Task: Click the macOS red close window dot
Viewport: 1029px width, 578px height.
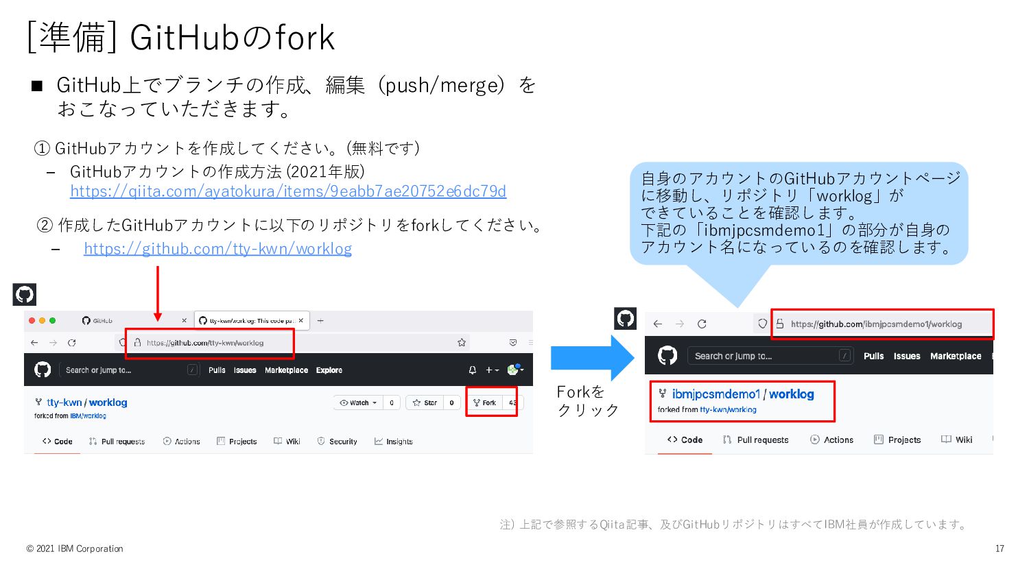Action: (32, 320)
